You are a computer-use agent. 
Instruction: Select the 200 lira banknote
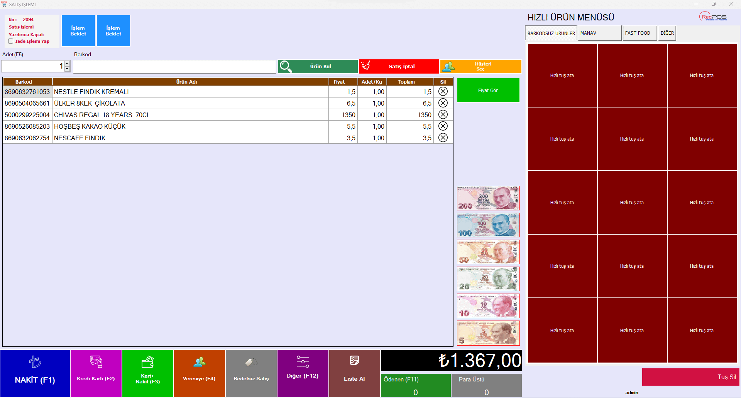point(488,198)
